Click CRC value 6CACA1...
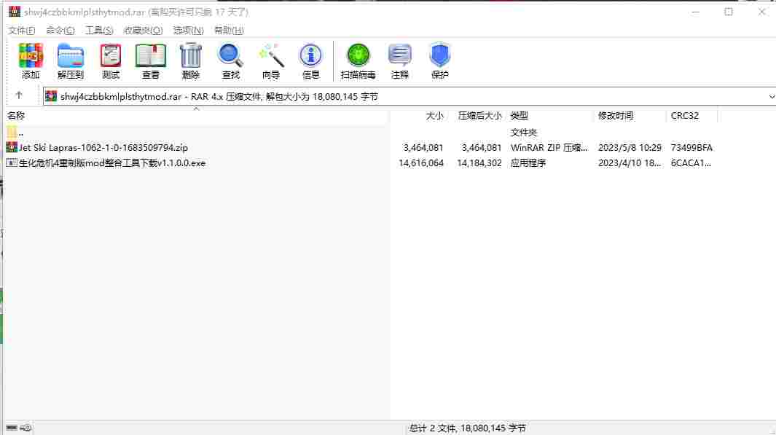Viewport: 776px width, 435px height. click(691, 162)
